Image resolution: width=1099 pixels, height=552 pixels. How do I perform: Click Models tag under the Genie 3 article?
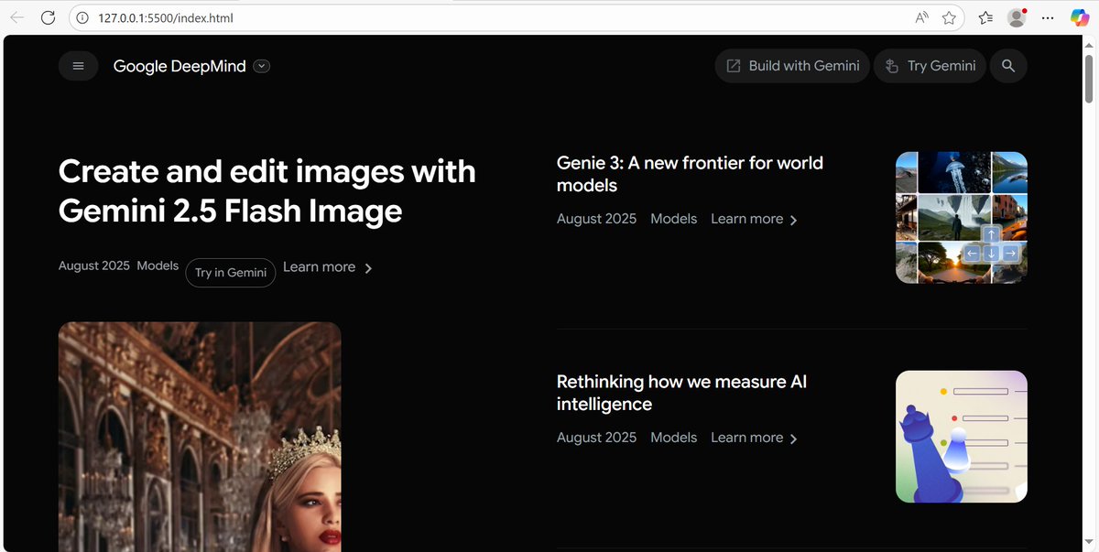click(673, 219)
